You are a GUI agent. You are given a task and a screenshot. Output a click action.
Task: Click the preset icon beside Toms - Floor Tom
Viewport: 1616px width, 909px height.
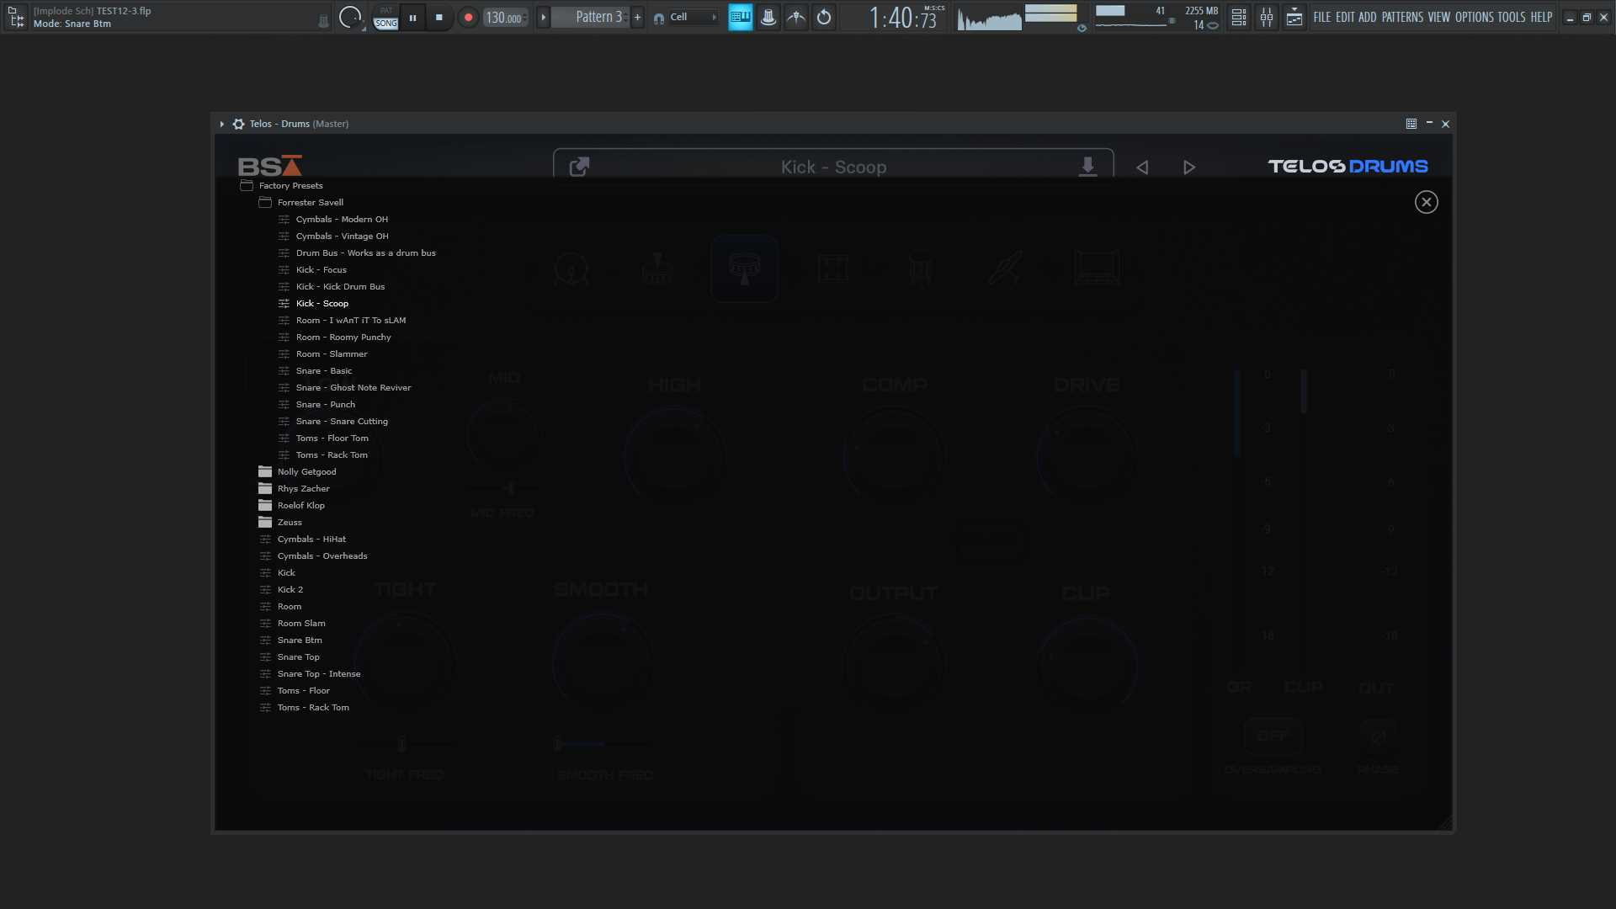pyautogui.click(x=284, y=439)
